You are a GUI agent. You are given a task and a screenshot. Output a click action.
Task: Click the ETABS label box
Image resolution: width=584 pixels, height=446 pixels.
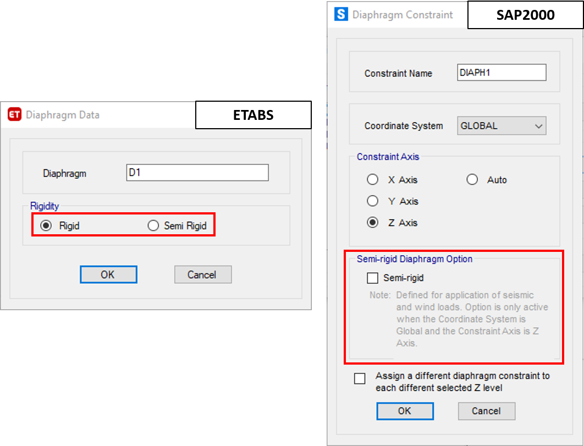tap(253, 115)
